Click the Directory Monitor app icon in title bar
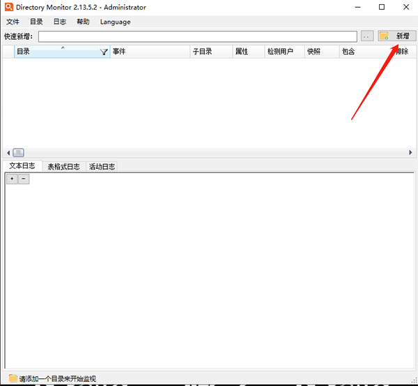The image size is (418, 386). 9,7
